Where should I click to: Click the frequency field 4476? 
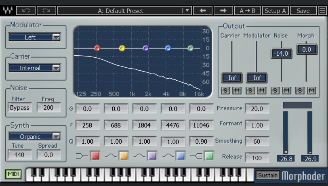(173, 125)
